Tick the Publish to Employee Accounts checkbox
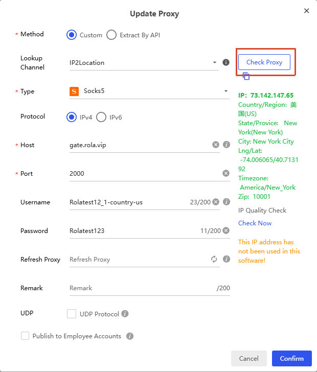 click(25, 336)
